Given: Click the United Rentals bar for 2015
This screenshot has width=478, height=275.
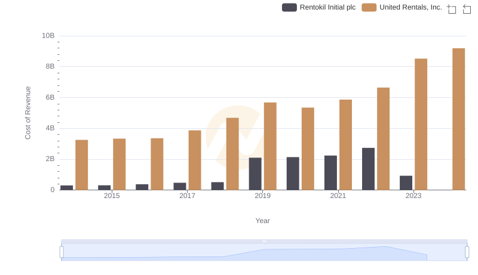Looking at the screenshot, I should click(119, 164).
